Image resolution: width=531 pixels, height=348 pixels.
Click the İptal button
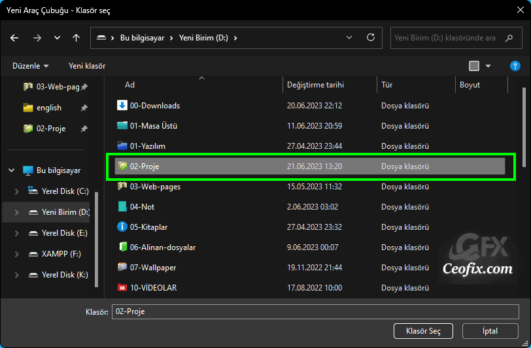[490, 331]
